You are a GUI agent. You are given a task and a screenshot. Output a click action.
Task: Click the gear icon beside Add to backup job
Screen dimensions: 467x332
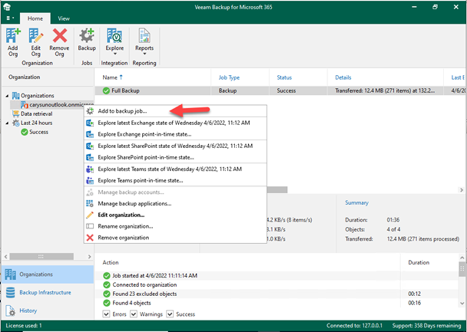(90, 111)
